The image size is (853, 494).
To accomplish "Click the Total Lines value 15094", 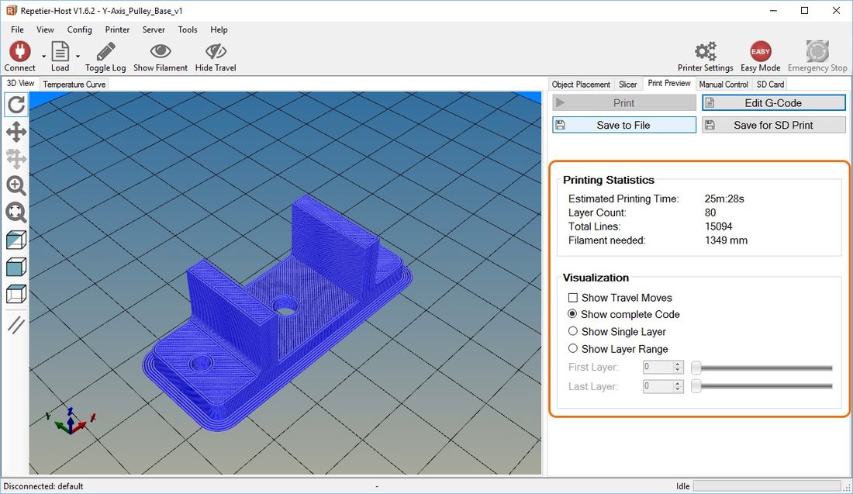I will 718,226.
